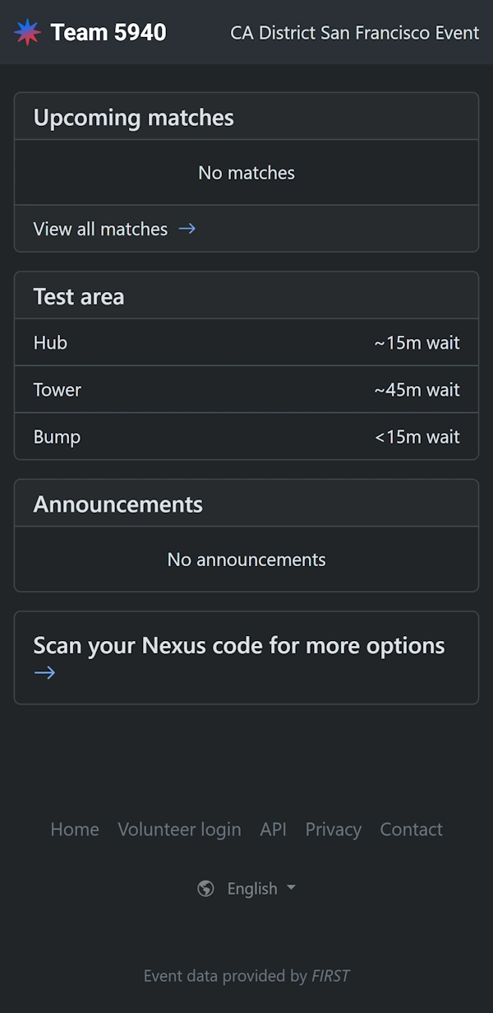Click the Upcoming matches header
Screen dimensions: 493x1013
coord(133,118)
